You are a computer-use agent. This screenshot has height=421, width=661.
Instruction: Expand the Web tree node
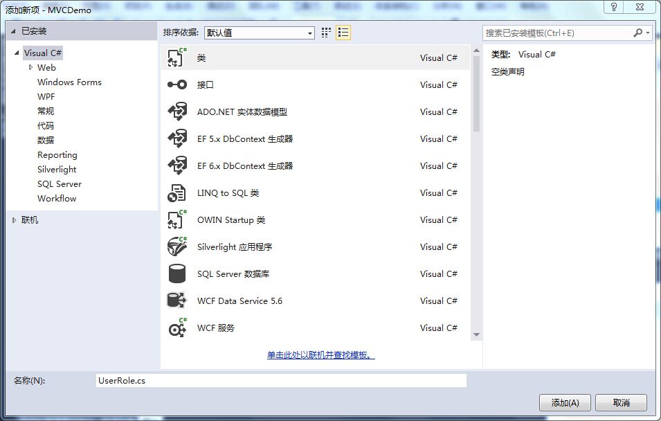[30, 67]
